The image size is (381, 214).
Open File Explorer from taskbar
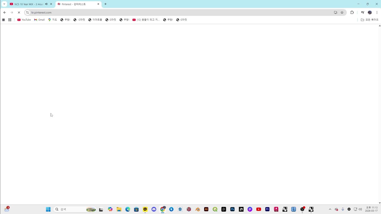119,209
